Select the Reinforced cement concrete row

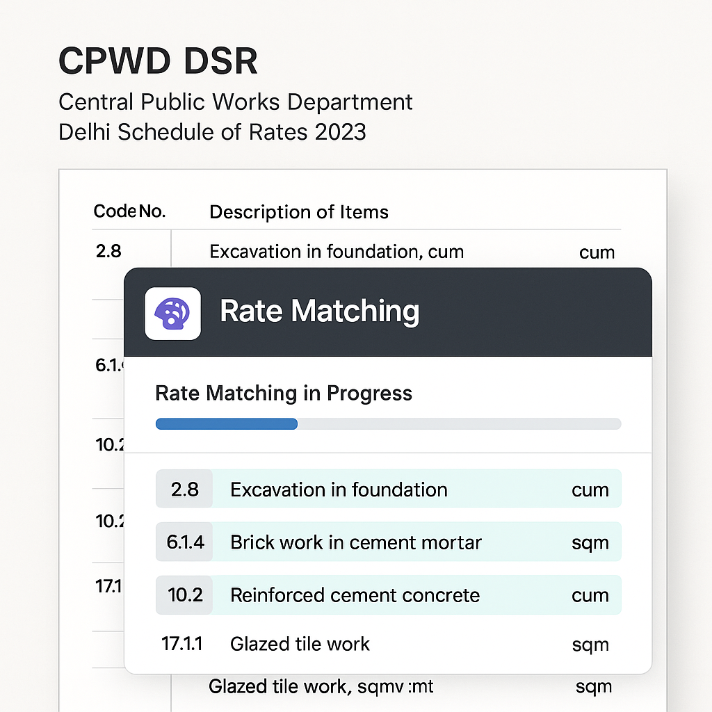tap(388, 595)
